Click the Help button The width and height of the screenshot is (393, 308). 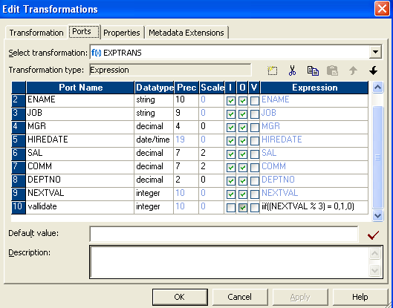(x=360, y=297)
